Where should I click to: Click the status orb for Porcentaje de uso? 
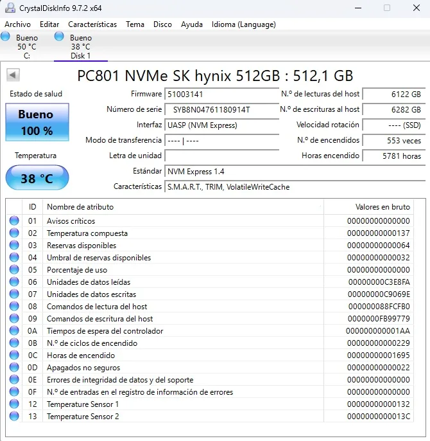click(14, 270)
